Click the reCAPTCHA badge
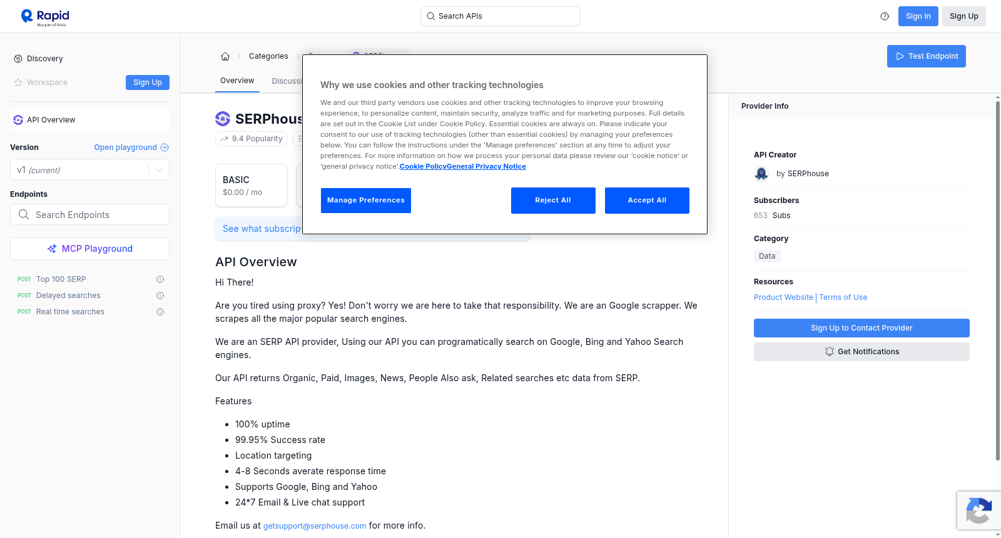Screen dimensions: 1001x538 click(979, 511)
